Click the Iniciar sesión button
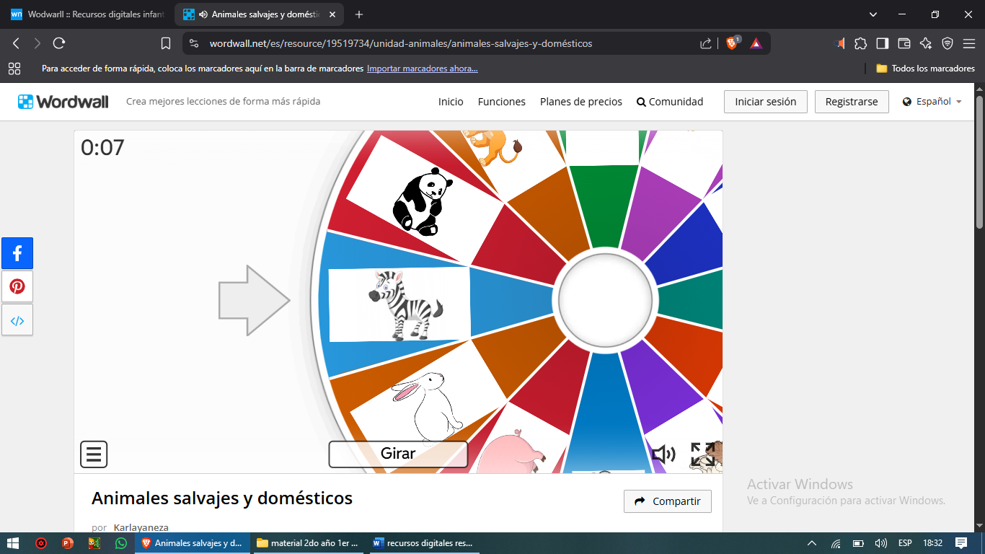 pos(765,102)
